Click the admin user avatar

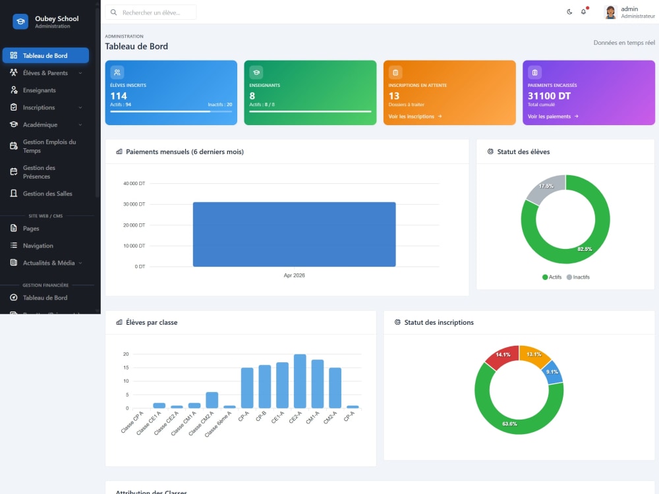pos(611,12)
